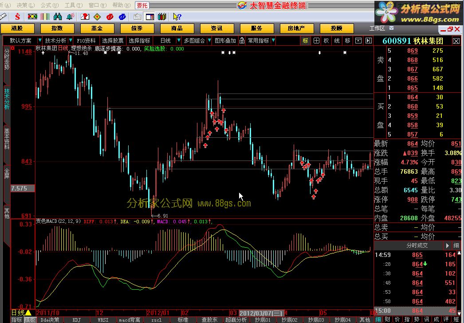Click the 投顾 yellow button
This screenshot has height=323, width=464.
point(337,28)
